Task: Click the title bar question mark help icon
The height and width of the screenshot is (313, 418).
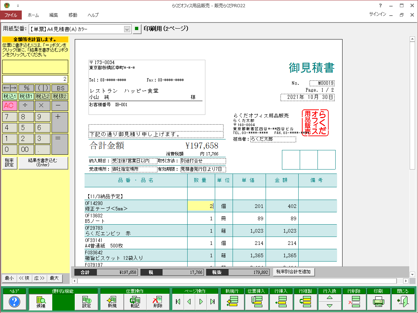Action: pos(380,5)
